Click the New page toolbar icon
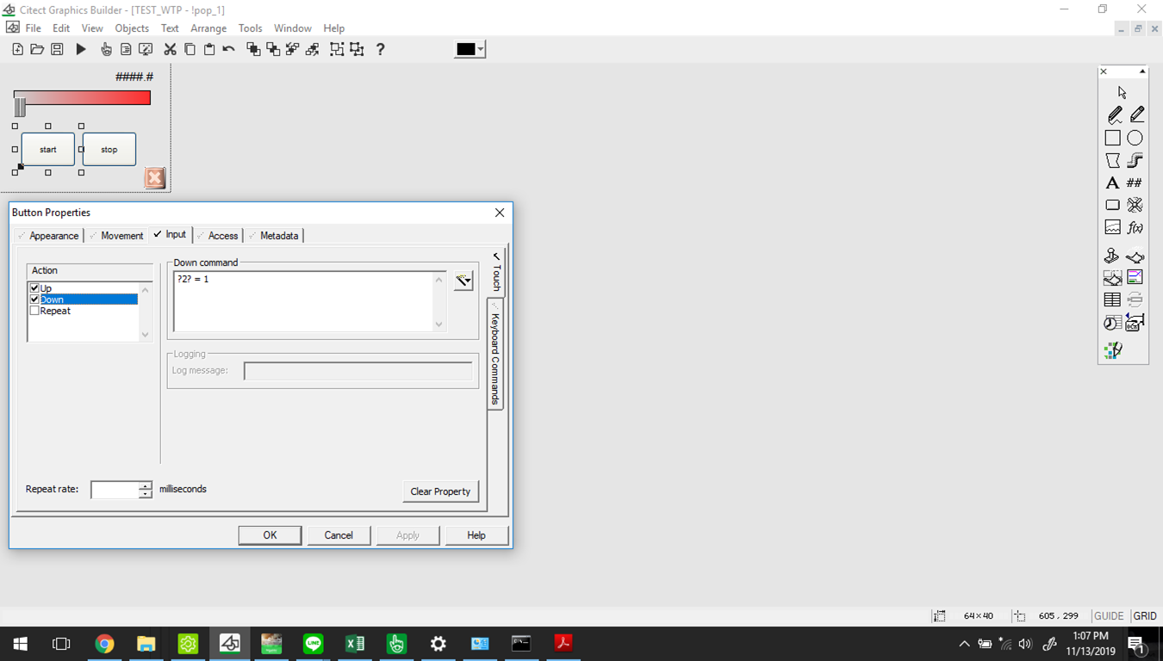 click(x=17, y=49)
